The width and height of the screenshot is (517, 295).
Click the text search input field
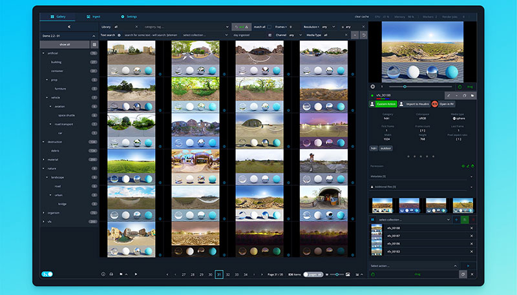point(151,36)
